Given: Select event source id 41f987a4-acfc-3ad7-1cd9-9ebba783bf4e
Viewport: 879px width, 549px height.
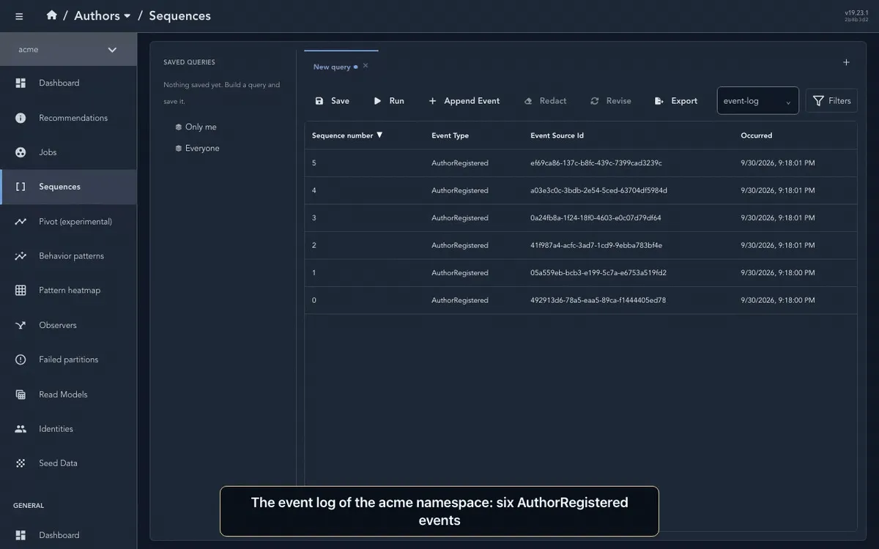Looking at the screenshot, I should click(596, 245).
